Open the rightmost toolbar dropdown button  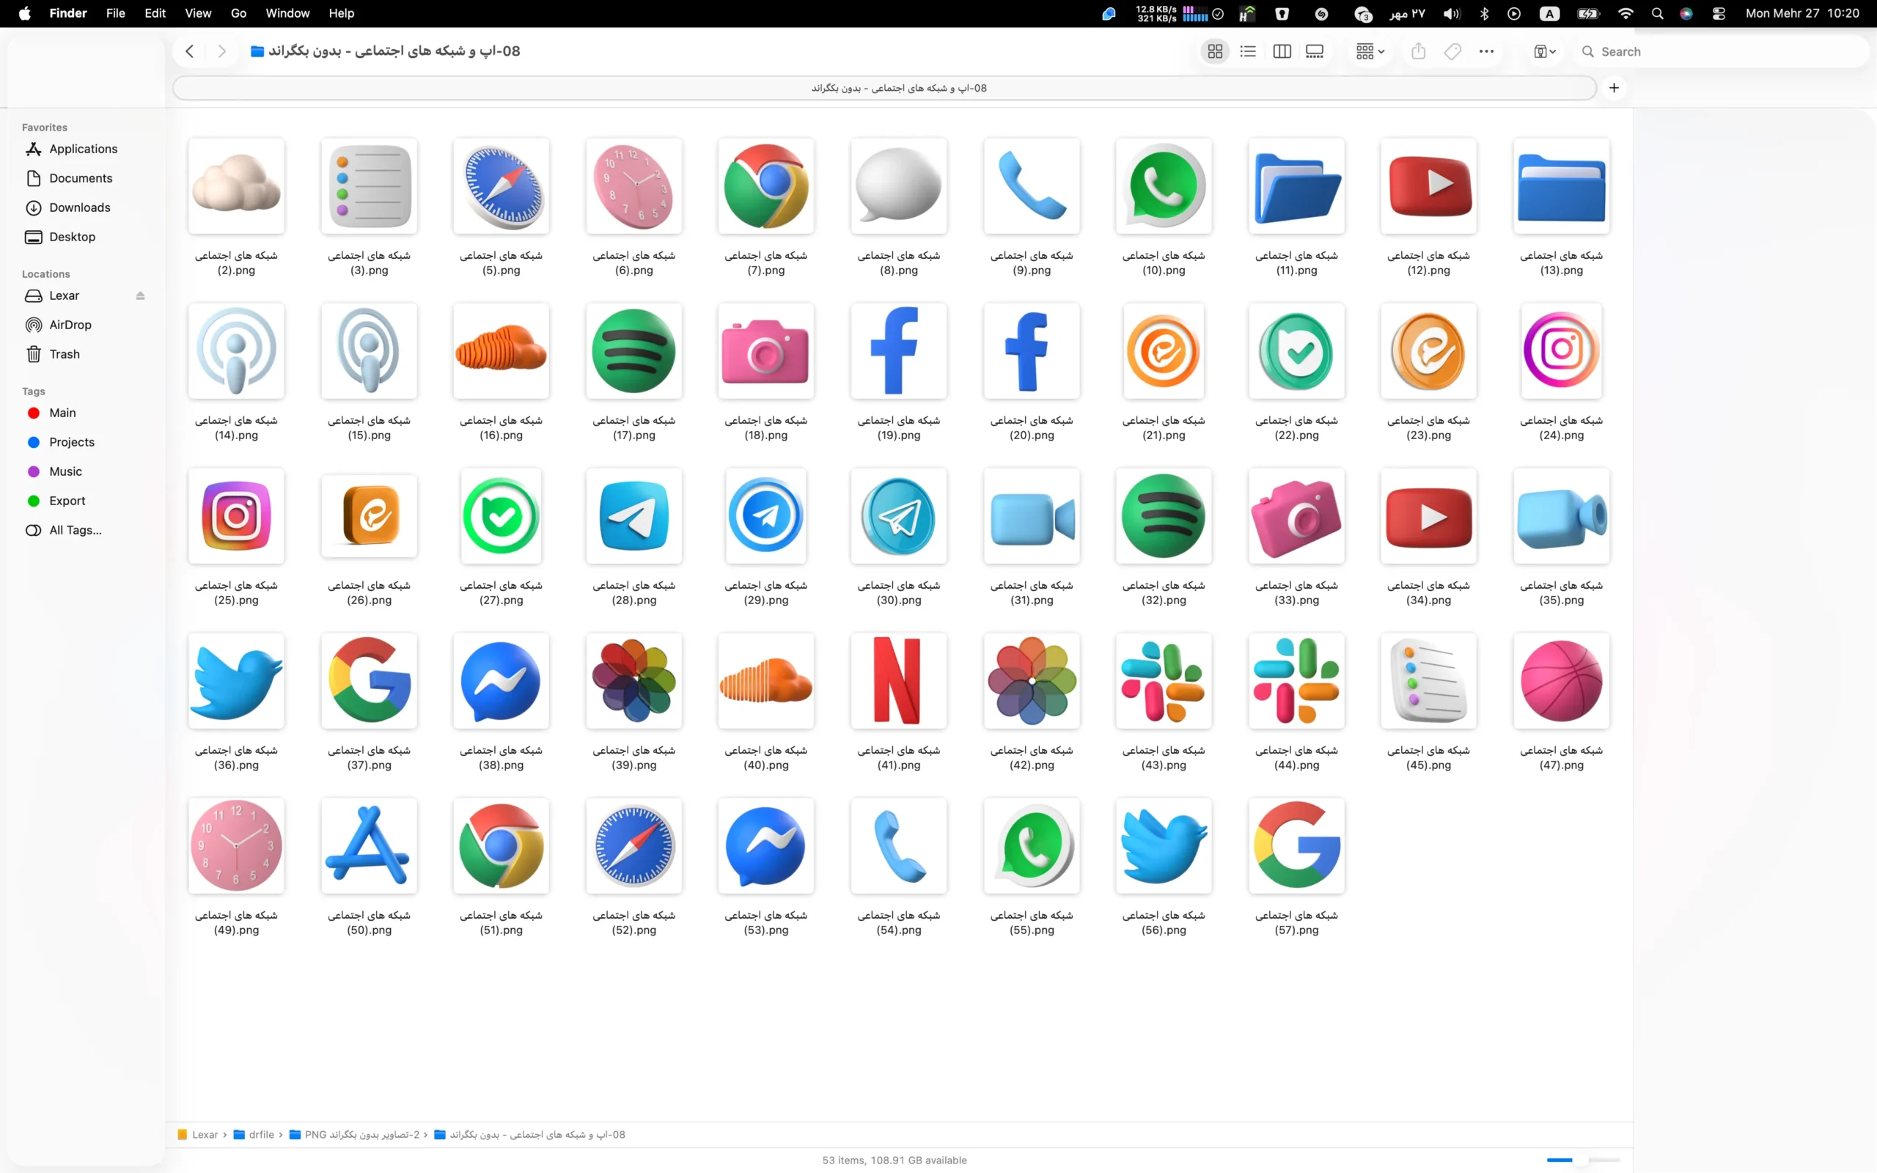[1544, 51]
